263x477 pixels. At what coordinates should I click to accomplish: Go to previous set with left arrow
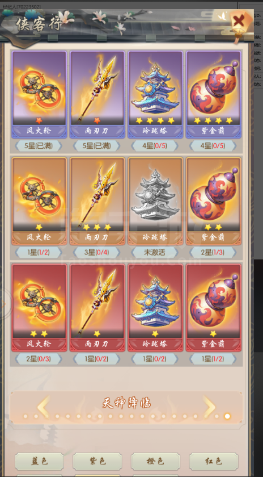(43, 407)
